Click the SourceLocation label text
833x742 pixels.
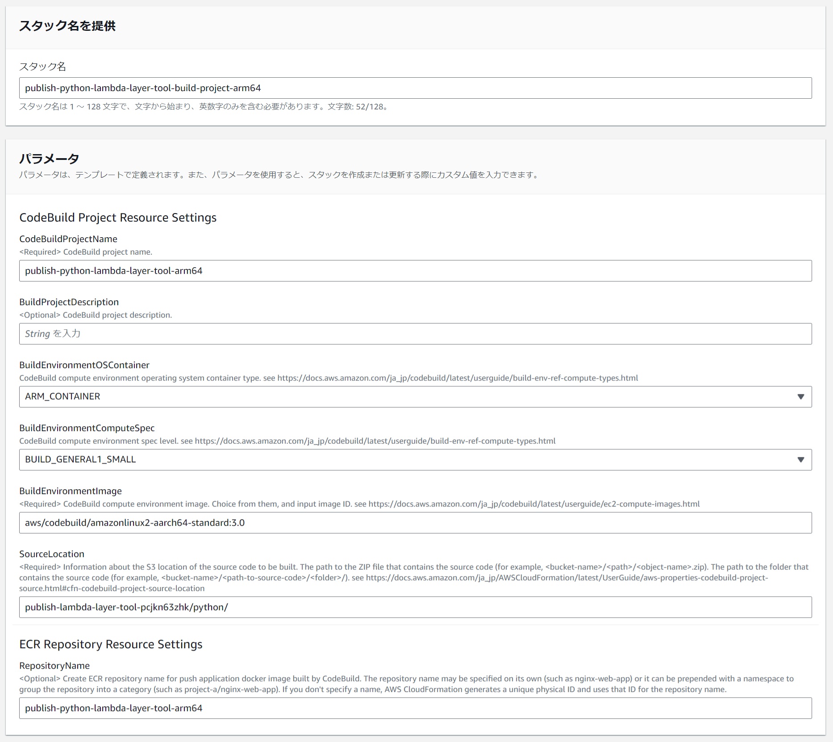[x=52, y=554]
